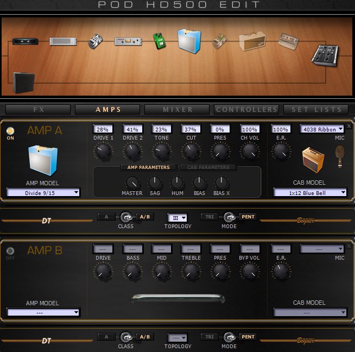Click the Amp A E.R. value field 100%
The height and width of the screenshot is (352, 355).
tap(281, 129)
